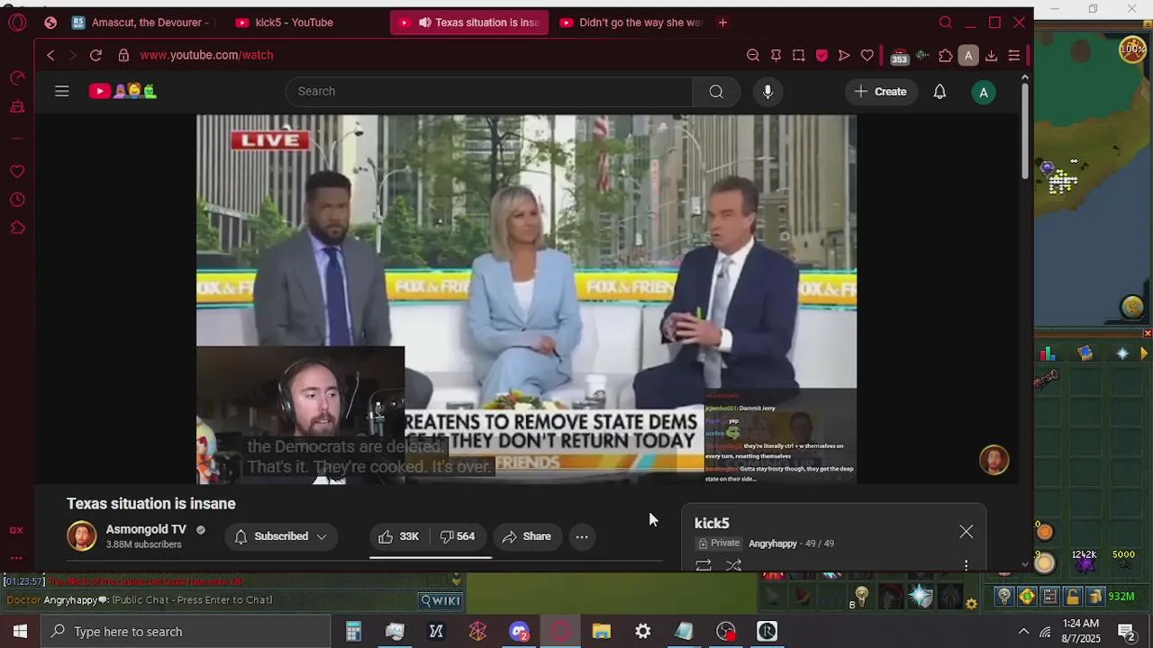Click the channel watermark on the video

point(994,460)
